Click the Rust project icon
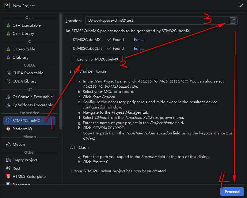Viewport: 247px width, 198px height. pyautogui.click(x=8, y=168)
